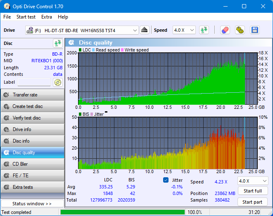Click the refresh icon in the Disc panel
The height and width of the screenshot is (216, 273).
[58, 43]
